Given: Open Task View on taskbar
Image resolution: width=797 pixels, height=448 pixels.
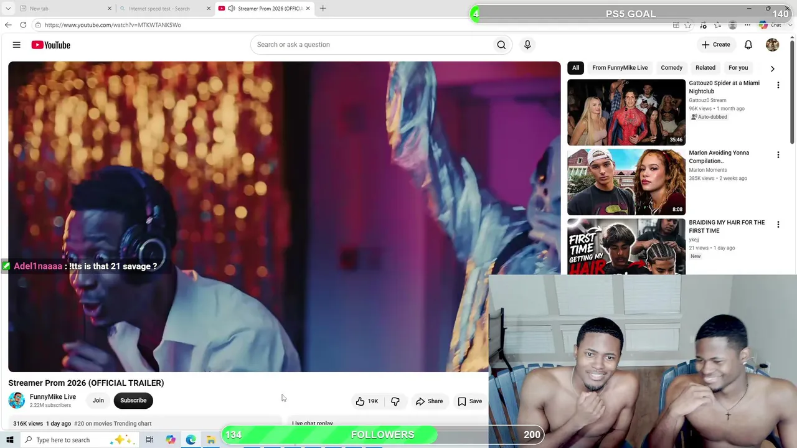Looking at the screenshot, I should tap(149, 440).
